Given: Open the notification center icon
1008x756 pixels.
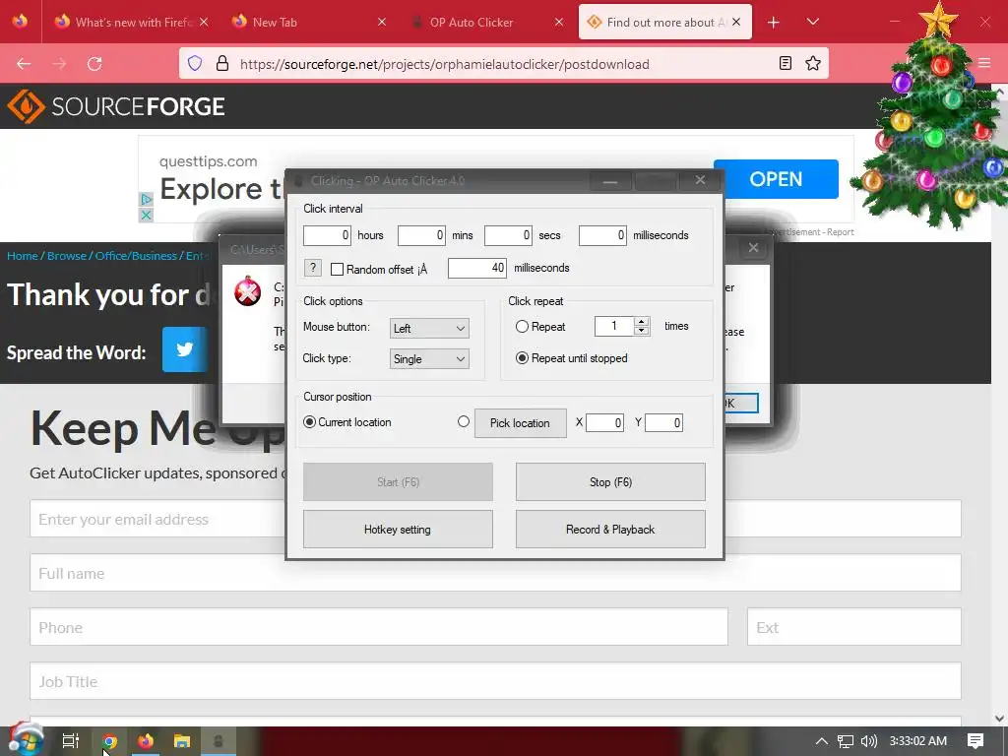Looking at the screenshot, I should click(x=976, y=740).
